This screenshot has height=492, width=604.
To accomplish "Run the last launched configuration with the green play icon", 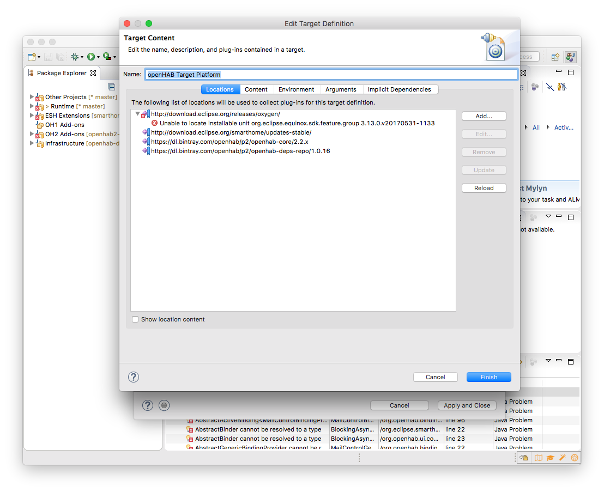I will tap(91, 57).
